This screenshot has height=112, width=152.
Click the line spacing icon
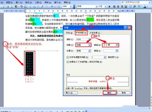(x=131, y=7)
